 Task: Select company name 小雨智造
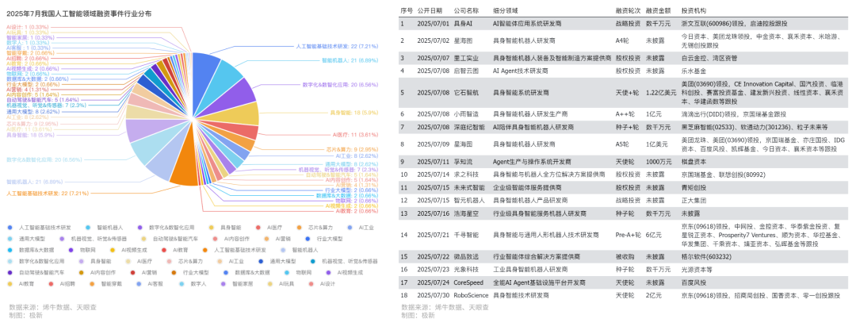466,114
